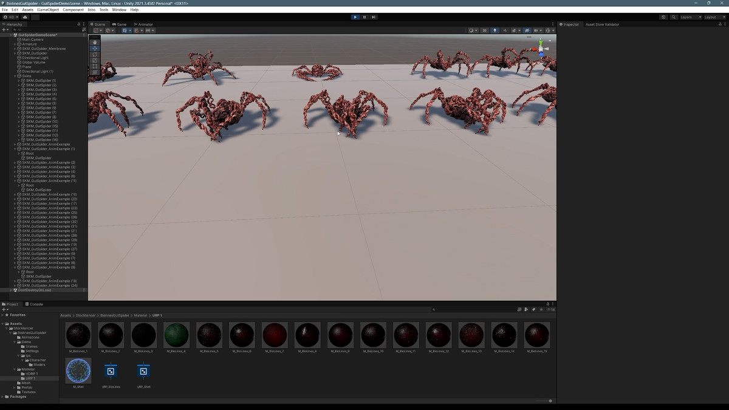Click the Material breadcrumb in the asset path
Viewport: 729px width, 410px height.
140,316
